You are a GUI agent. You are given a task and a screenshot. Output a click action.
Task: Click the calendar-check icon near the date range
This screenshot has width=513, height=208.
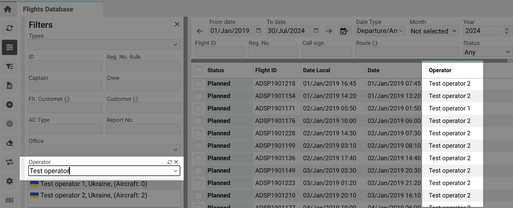[x=345, y=31]
